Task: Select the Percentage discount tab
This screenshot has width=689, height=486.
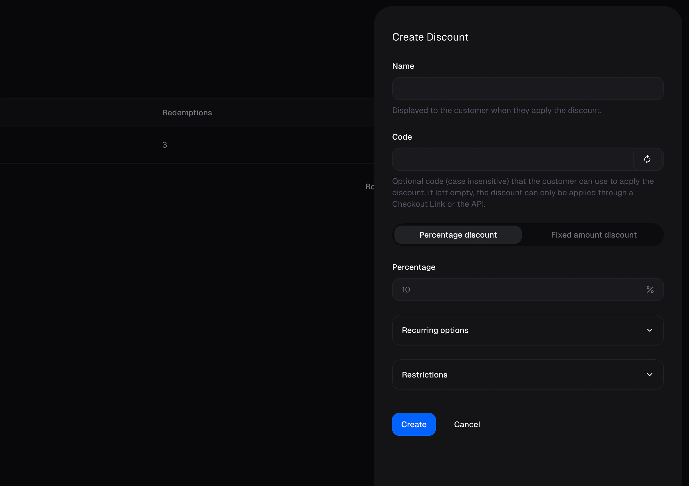Action: (x=458, y=235)
